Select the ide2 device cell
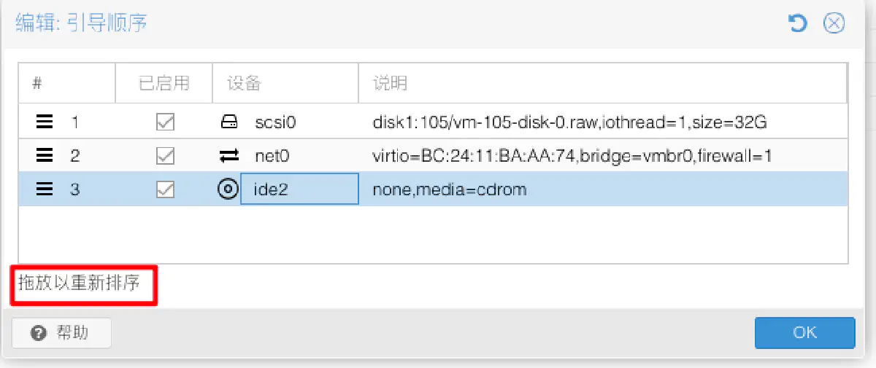 299,189
